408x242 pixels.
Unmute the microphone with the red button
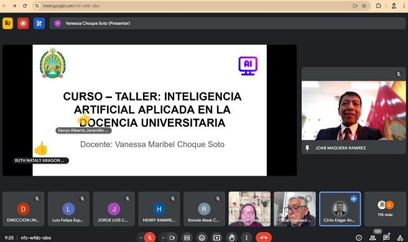tap(150, 237)
